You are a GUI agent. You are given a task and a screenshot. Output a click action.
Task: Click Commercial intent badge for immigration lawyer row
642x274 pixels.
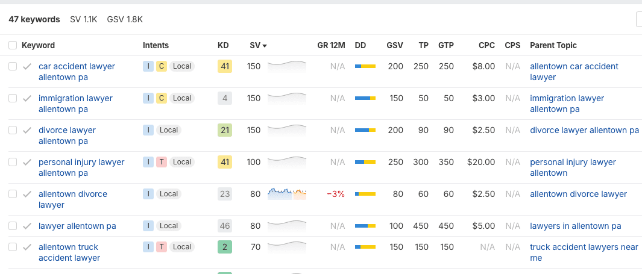pos(162,98)
